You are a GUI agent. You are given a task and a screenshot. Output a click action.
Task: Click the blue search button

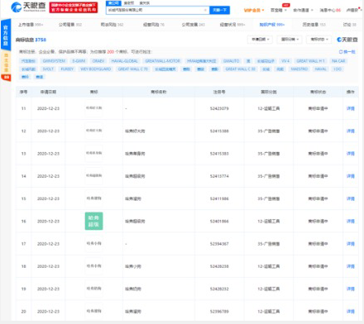(219, 10)
